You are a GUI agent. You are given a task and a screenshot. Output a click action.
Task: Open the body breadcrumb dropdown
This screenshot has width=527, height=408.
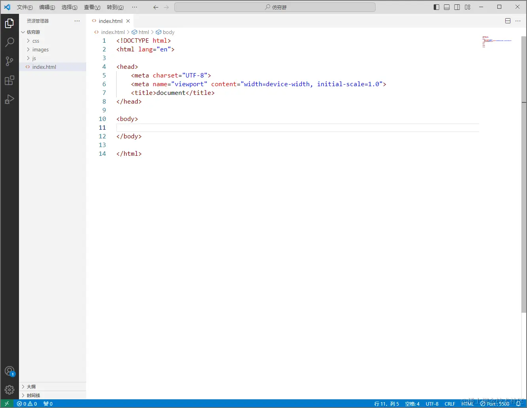tap(165, 32)
